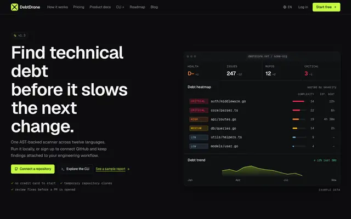Select the db/queries.go file name

click(x=223, y=128)
